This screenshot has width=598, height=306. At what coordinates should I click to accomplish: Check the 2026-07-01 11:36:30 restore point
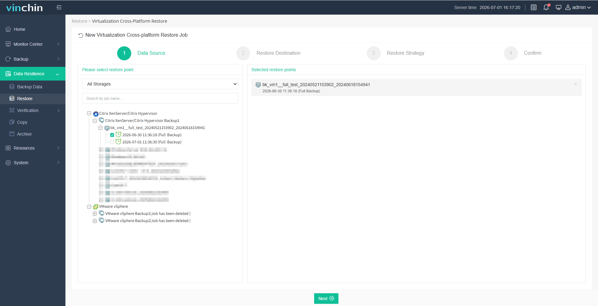pos(112,142)
